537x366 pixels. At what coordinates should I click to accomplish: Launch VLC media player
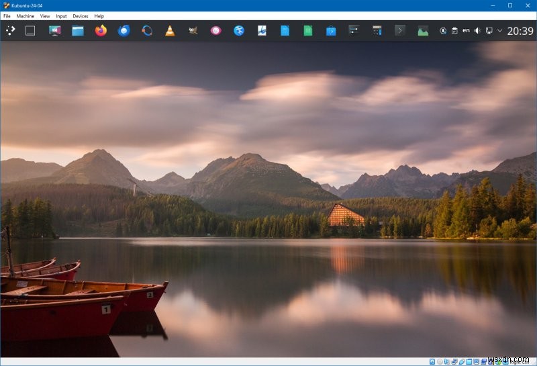point(170,31)
